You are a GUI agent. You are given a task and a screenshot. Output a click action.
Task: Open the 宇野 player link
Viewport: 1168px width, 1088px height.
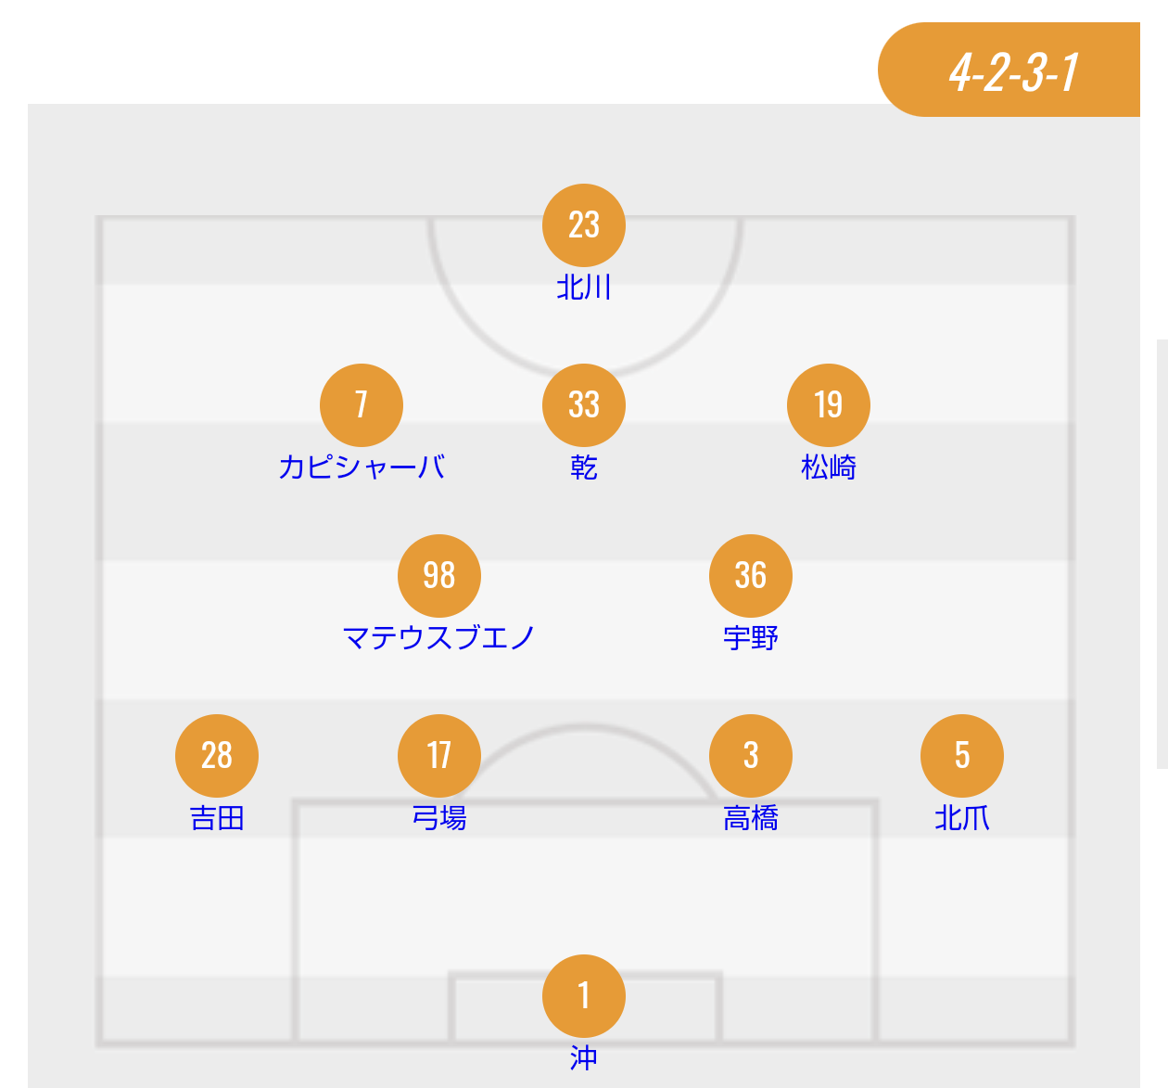751,637
